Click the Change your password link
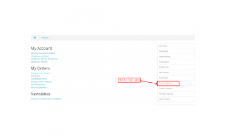 [x=40, y=56]
